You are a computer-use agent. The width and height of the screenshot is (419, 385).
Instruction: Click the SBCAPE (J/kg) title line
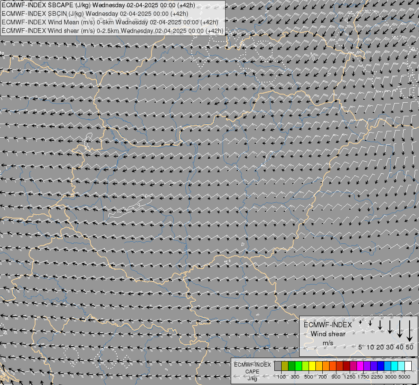coord(98,5)
